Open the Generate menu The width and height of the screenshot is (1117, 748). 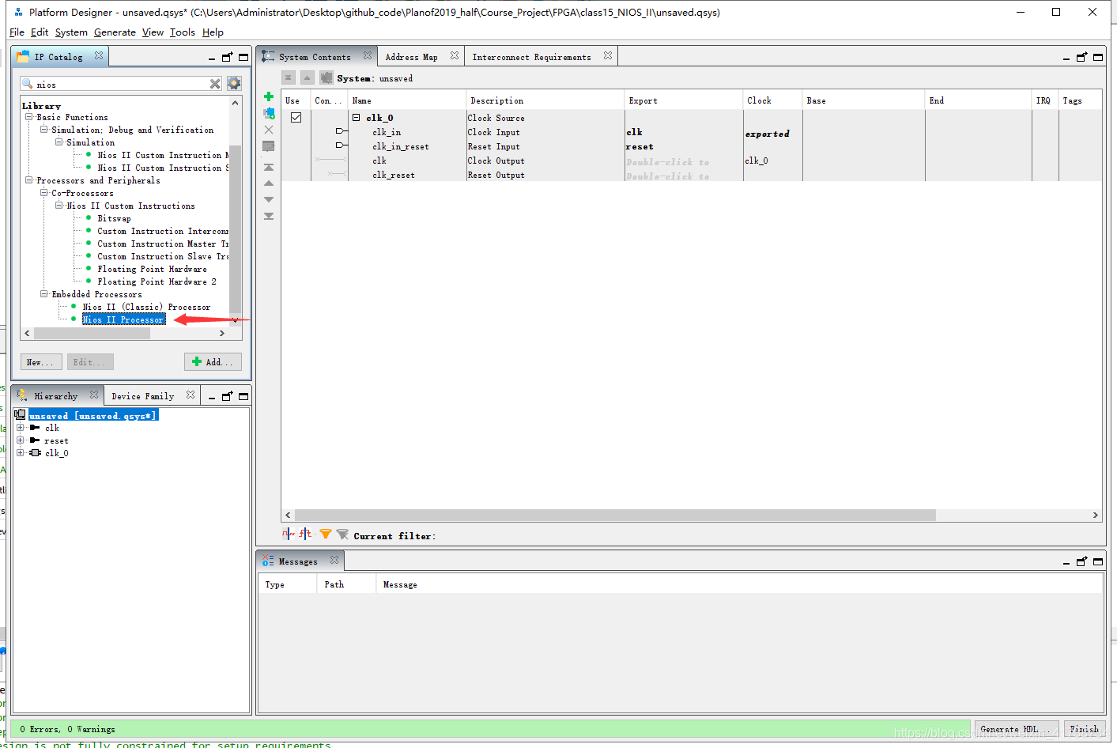click(x=115, y=32)
